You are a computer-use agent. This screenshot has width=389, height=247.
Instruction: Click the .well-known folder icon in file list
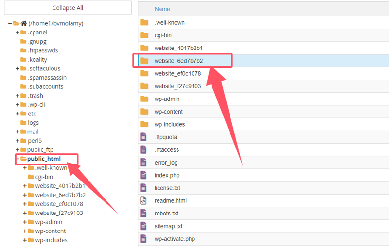[144, 23]
